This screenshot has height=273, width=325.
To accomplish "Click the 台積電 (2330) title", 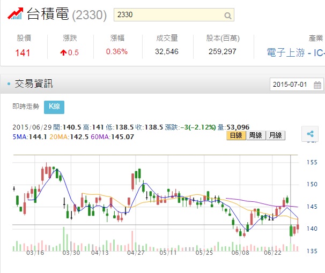I will tap(67, 14).
